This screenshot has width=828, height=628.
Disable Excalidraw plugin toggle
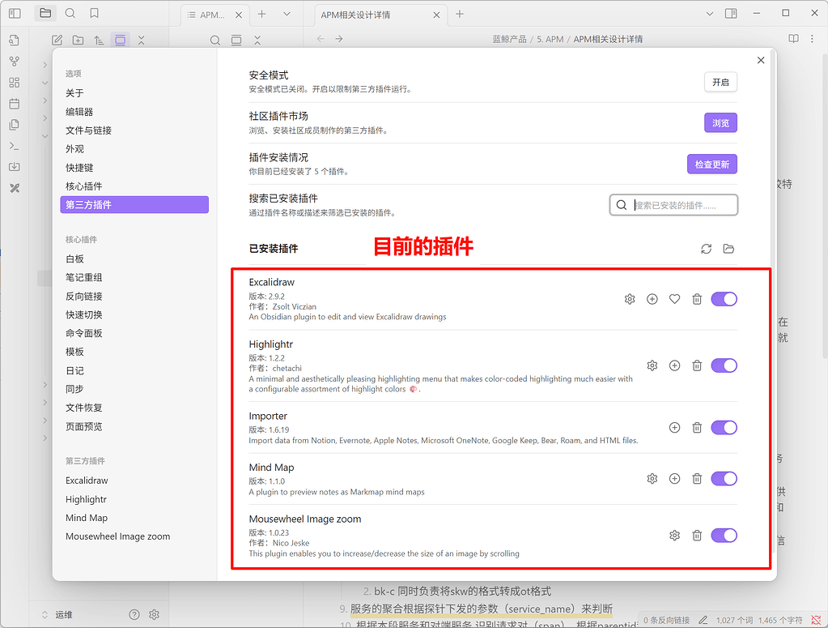click(724, 299)
